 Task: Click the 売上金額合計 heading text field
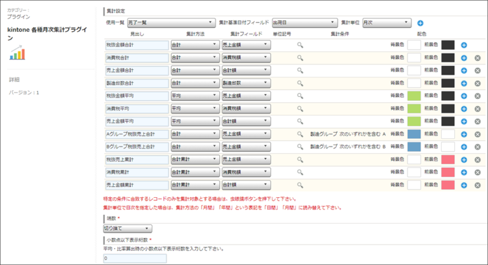(137, 71)
